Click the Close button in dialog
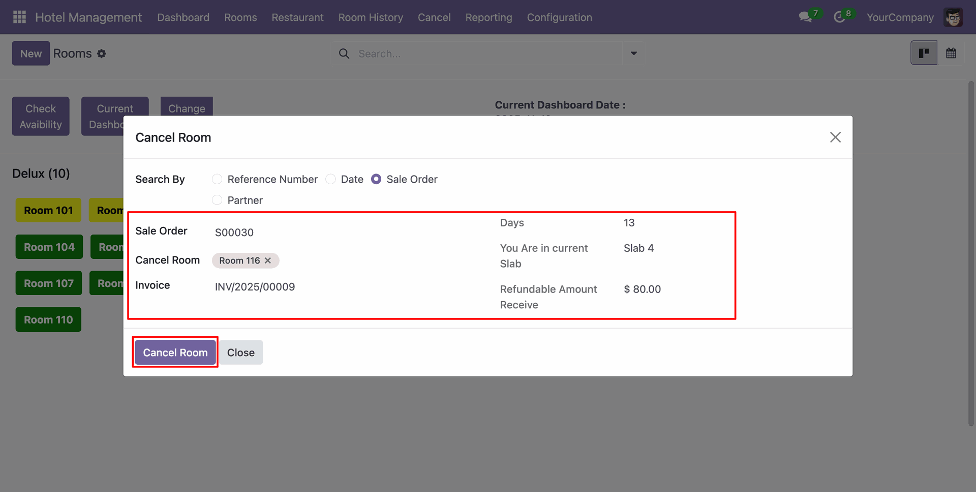The image size is (976, 492). click(240, 353)
